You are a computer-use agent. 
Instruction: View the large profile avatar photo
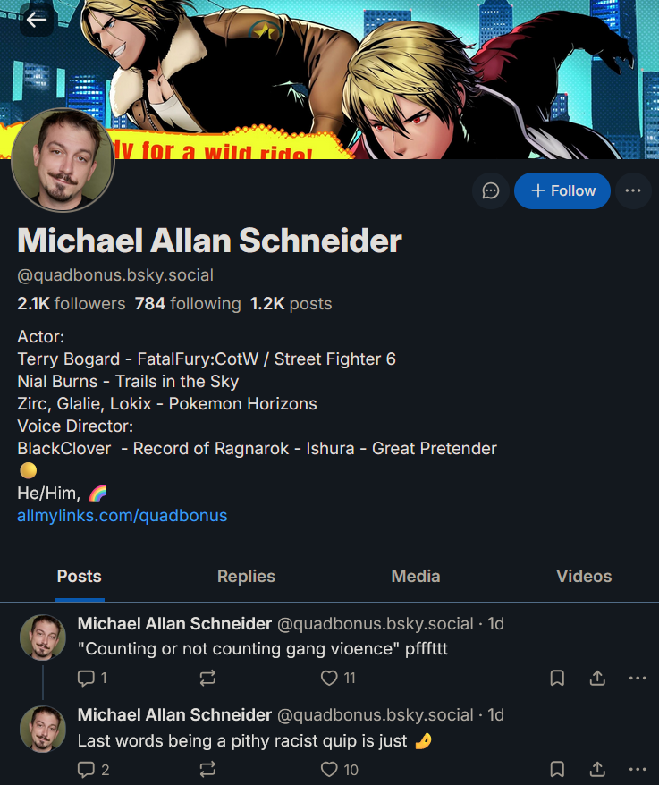pyautogui.click(x=63, y=160)
